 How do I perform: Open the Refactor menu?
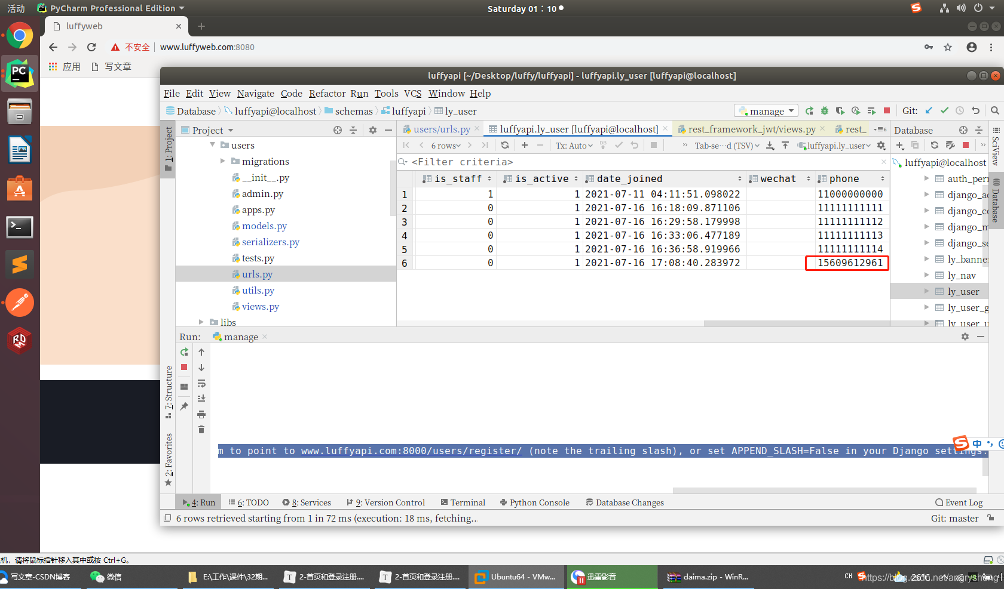point(327,93)
